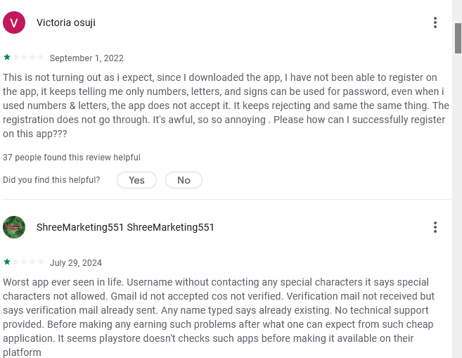Open more options for ShreeMarketing551's review
Image resolution: width=462 pixels, height=358 pixels.
435,227
